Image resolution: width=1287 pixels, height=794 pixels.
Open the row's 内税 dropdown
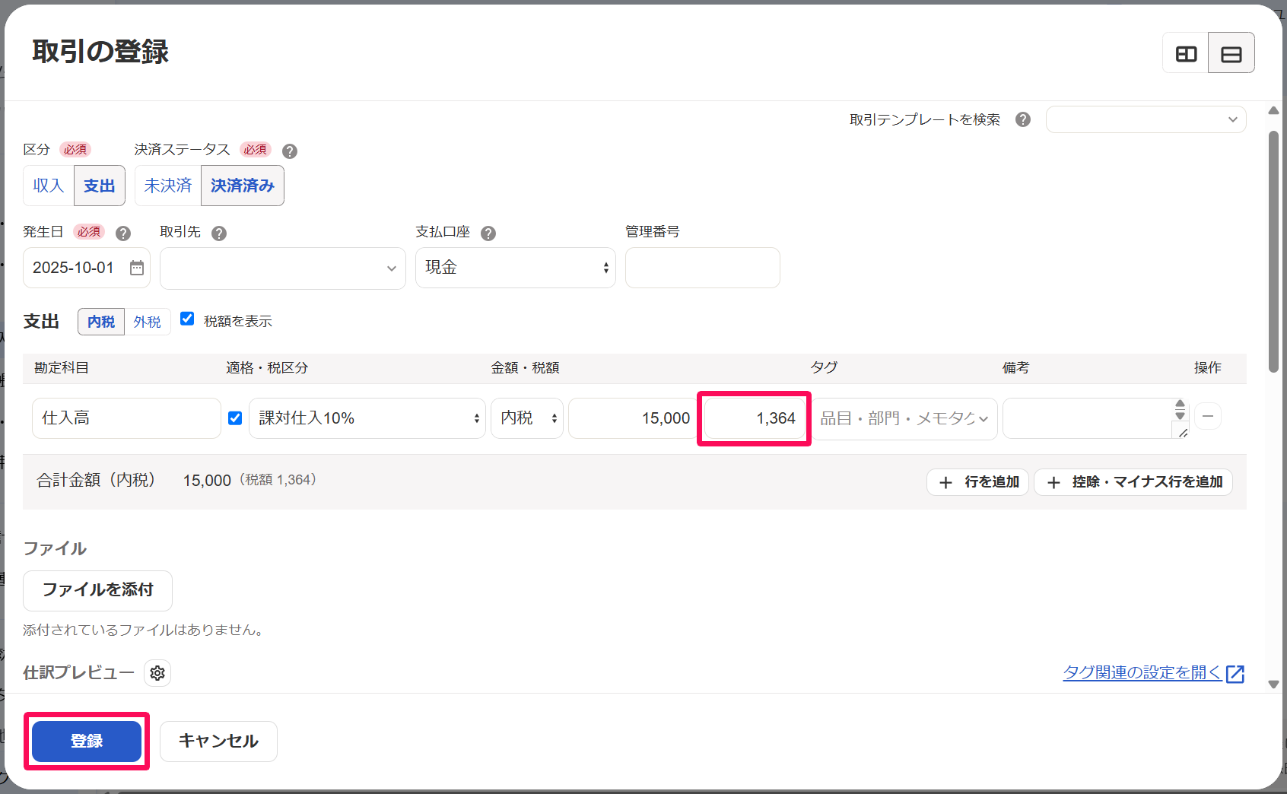click(527, 418)
